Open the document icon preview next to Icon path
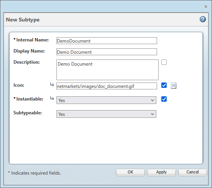The image size is (212, 188). (174, 86)
